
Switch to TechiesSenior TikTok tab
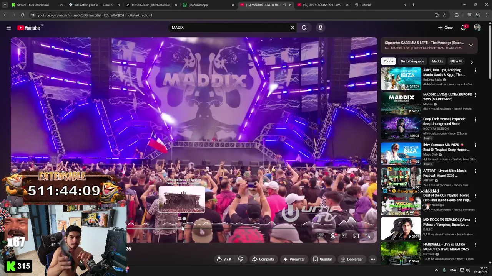coord(151,5)
